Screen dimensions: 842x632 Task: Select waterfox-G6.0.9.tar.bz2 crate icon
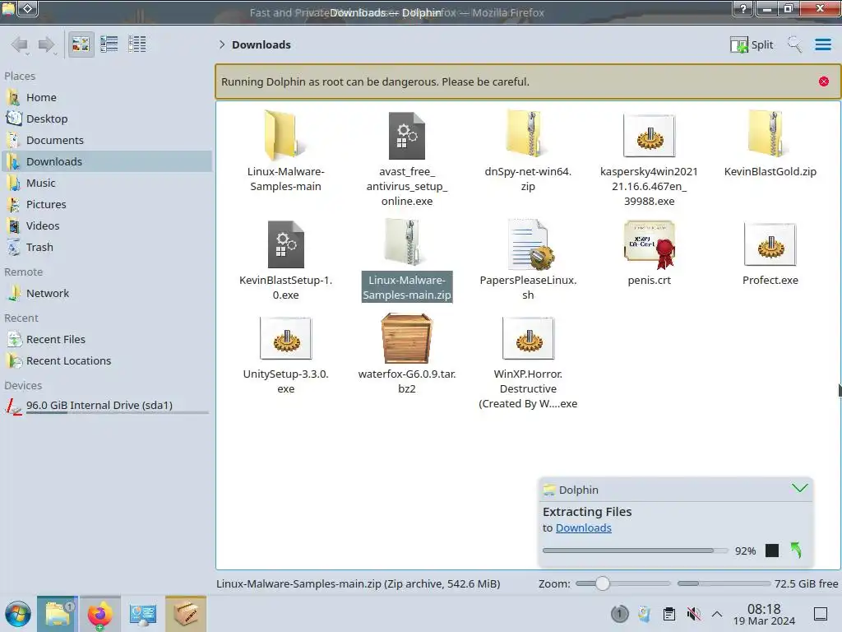(x=406, y=338)
